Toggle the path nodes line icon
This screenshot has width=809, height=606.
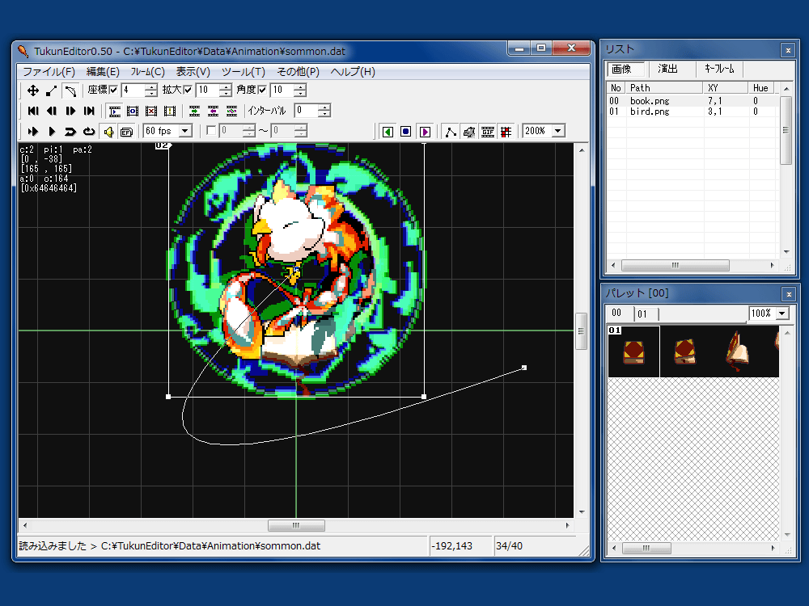[x=451, y=132]
